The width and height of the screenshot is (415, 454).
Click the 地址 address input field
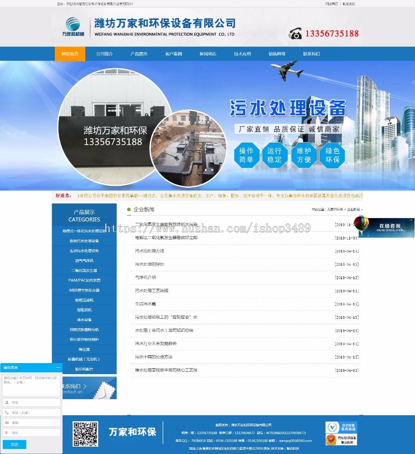(x=31, y=433)
